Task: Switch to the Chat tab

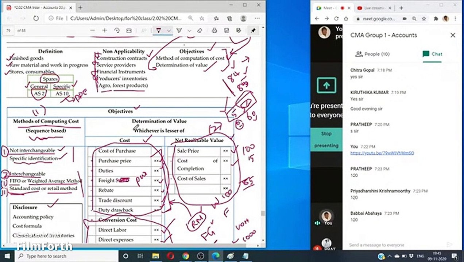Action: tap(432, 54)
